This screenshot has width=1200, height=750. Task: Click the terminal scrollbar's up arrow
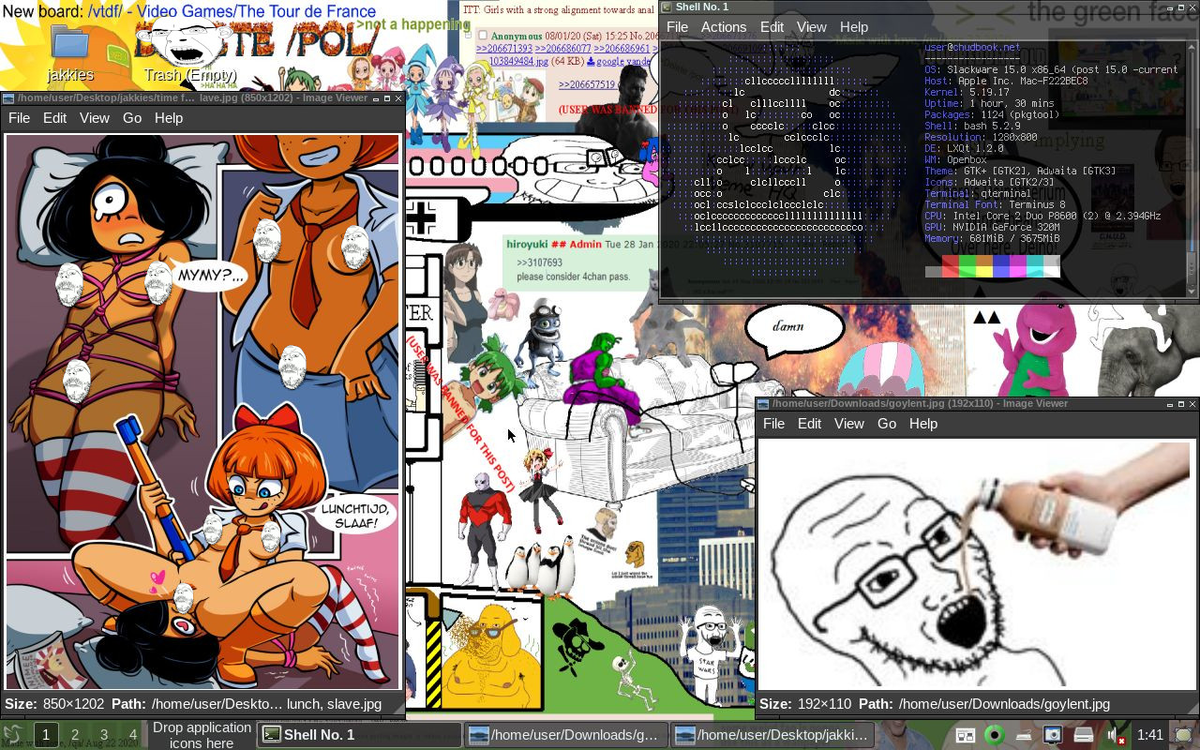(1192, 46)
